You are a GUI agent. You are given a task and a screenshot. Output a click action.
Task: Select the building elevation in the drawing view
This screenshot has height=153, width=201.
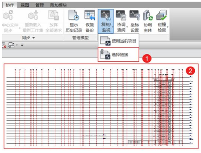164,111
